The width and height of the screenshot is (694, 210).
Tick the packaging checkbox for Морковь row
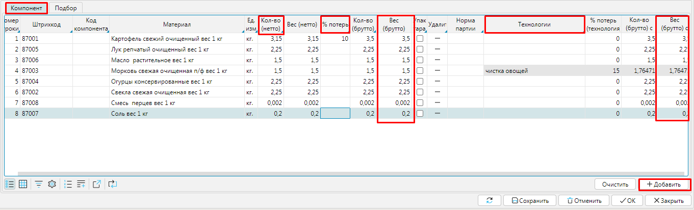pos(420,71)
